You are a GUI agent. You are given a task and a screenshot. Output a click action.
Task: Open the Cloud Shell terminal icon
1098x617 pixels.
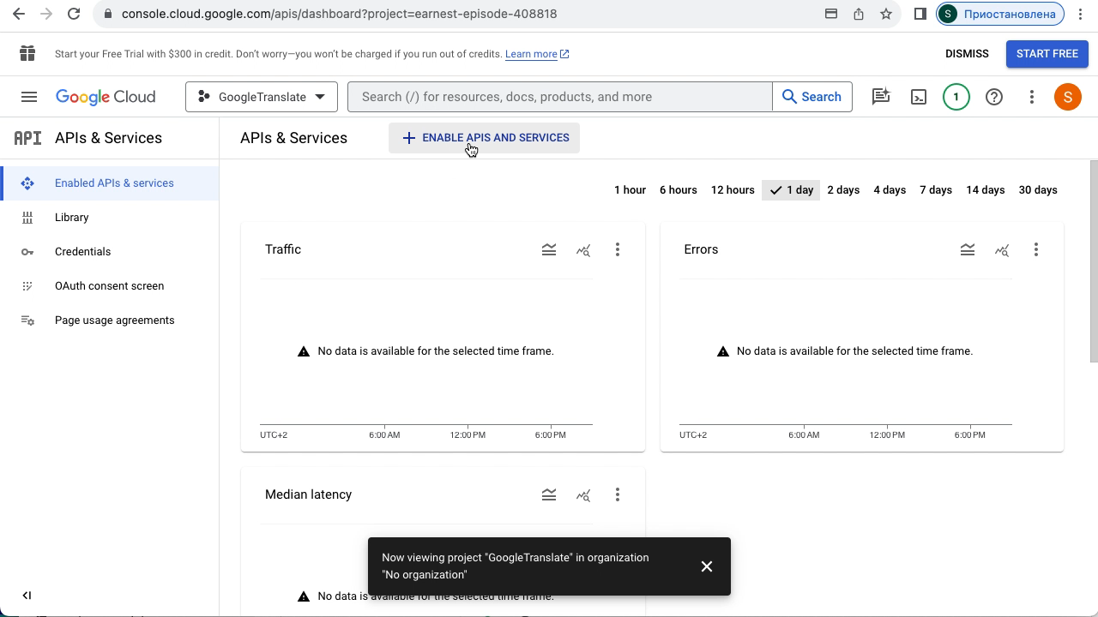coord(919,97)
